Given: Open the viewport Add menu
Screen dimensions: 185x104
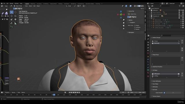Looking at the screenshot, I should (x=34, y=6).
